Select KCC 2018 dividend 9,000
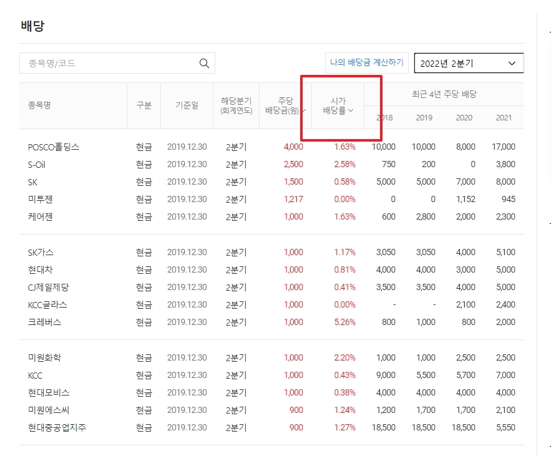The image size is (551, 456). click(x=386, y=375)
